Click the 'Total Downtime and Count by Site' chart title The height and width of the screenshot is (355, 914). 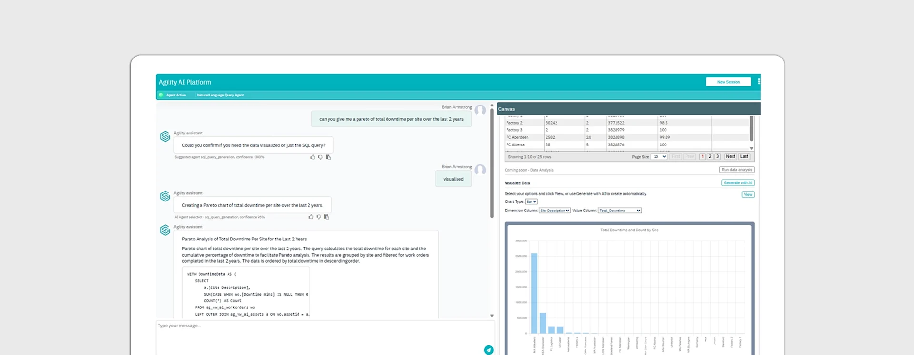[629, 230]
